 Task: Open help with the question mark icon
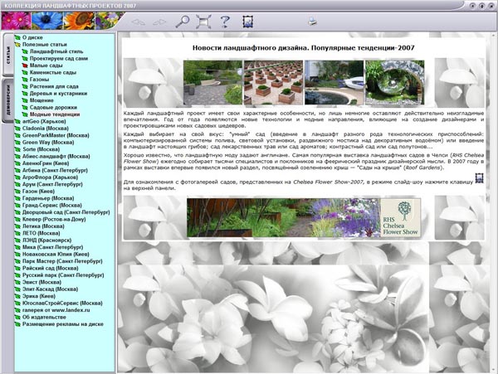click(x=225, y=21)
